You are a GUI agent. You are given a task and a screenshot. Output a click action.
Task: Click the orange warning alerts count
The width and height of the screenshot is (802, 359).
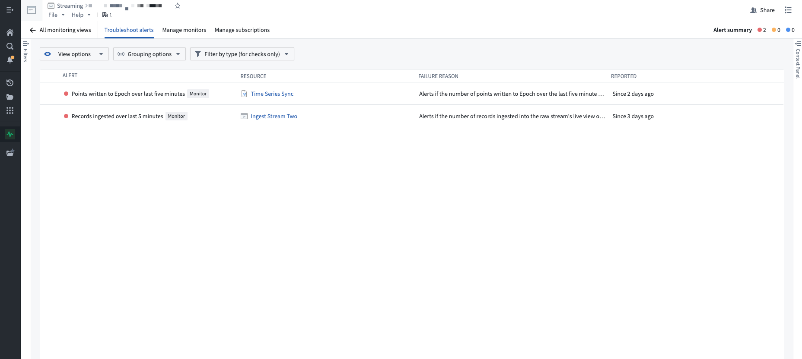point(776,30)
